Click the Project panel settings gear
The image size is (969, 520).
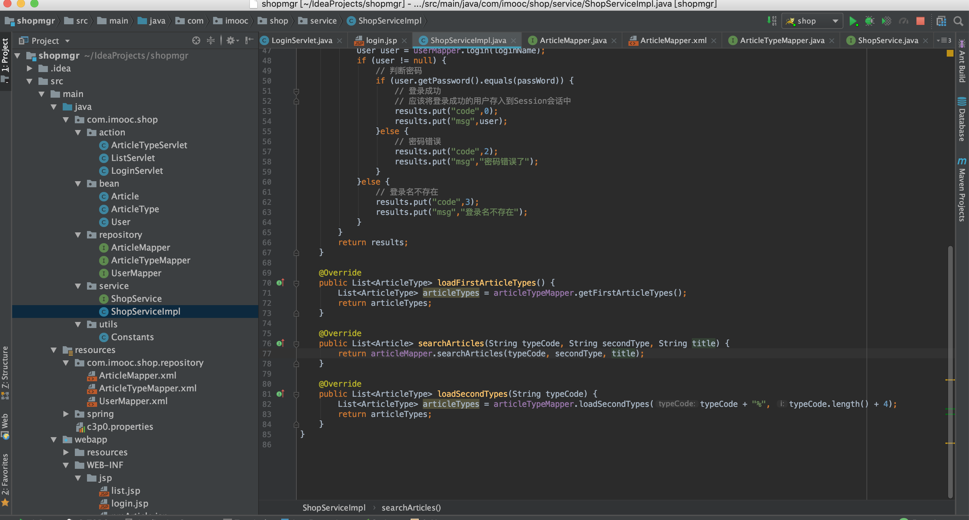pos(231,40)
